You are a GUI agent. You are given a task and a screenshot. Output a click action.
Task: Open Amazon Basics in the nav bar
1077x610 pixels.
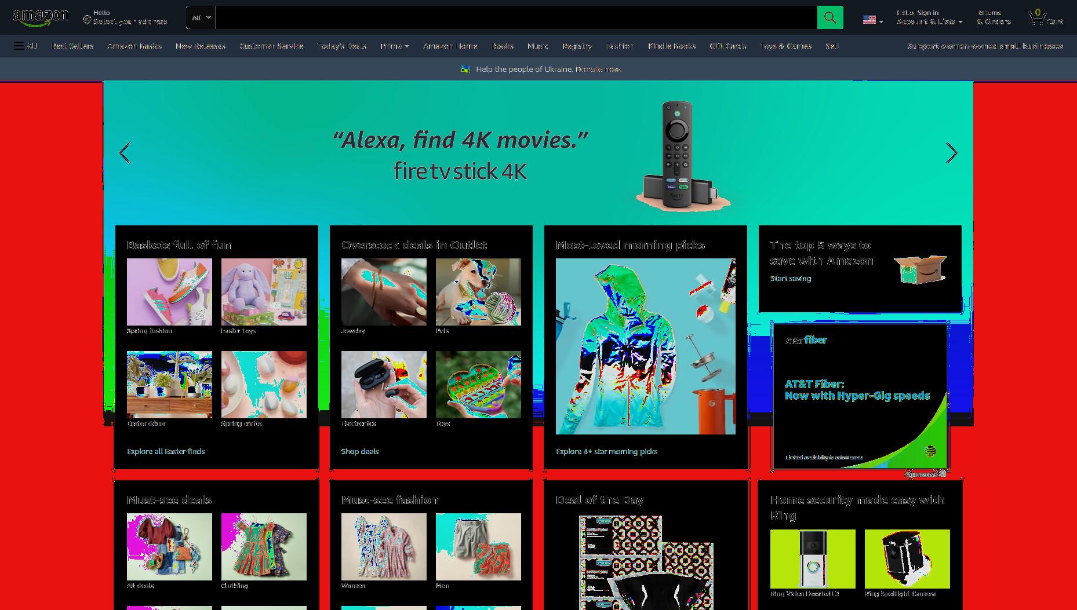point(134,46)
